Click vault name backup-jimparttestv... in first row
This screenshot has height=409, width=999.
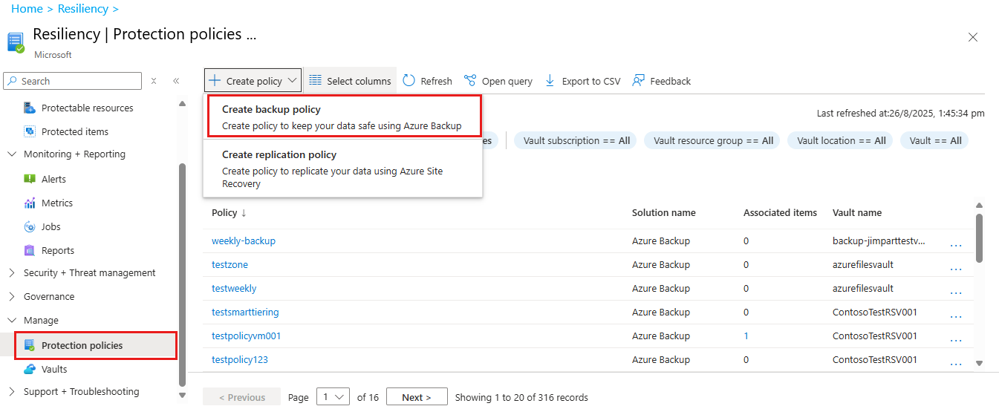pyautogui.click(x=879, y=241)
